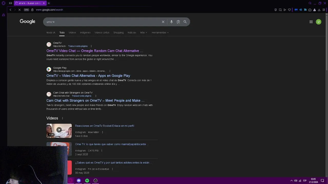Open Google account avatar U

[319, 22]
